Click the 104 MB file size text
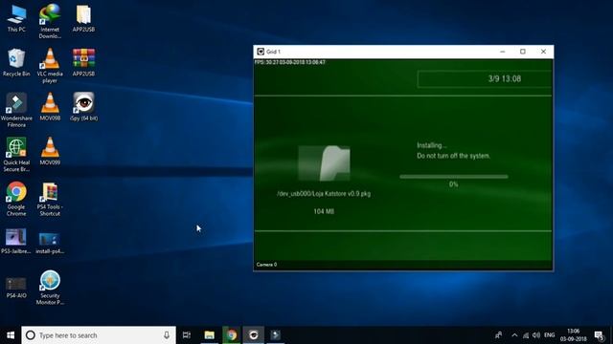This screenshot has width=613, height=344. 324,211
